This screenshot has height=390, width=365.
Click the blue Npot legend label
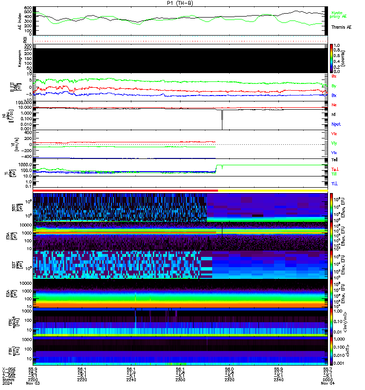(x=336, y=124)
